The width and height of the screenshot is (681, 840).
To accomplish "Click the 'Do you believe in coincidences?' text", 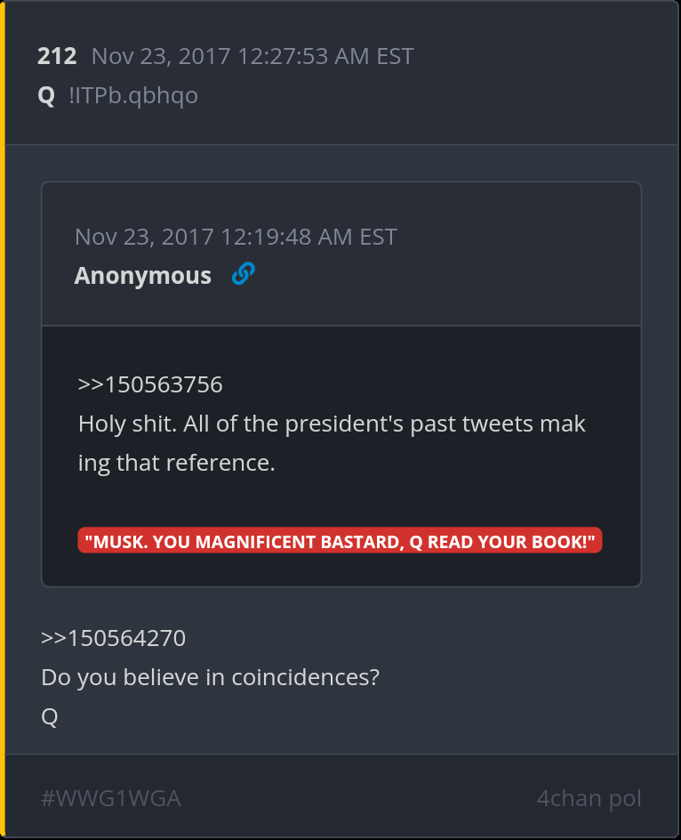I will pos(211,677).
